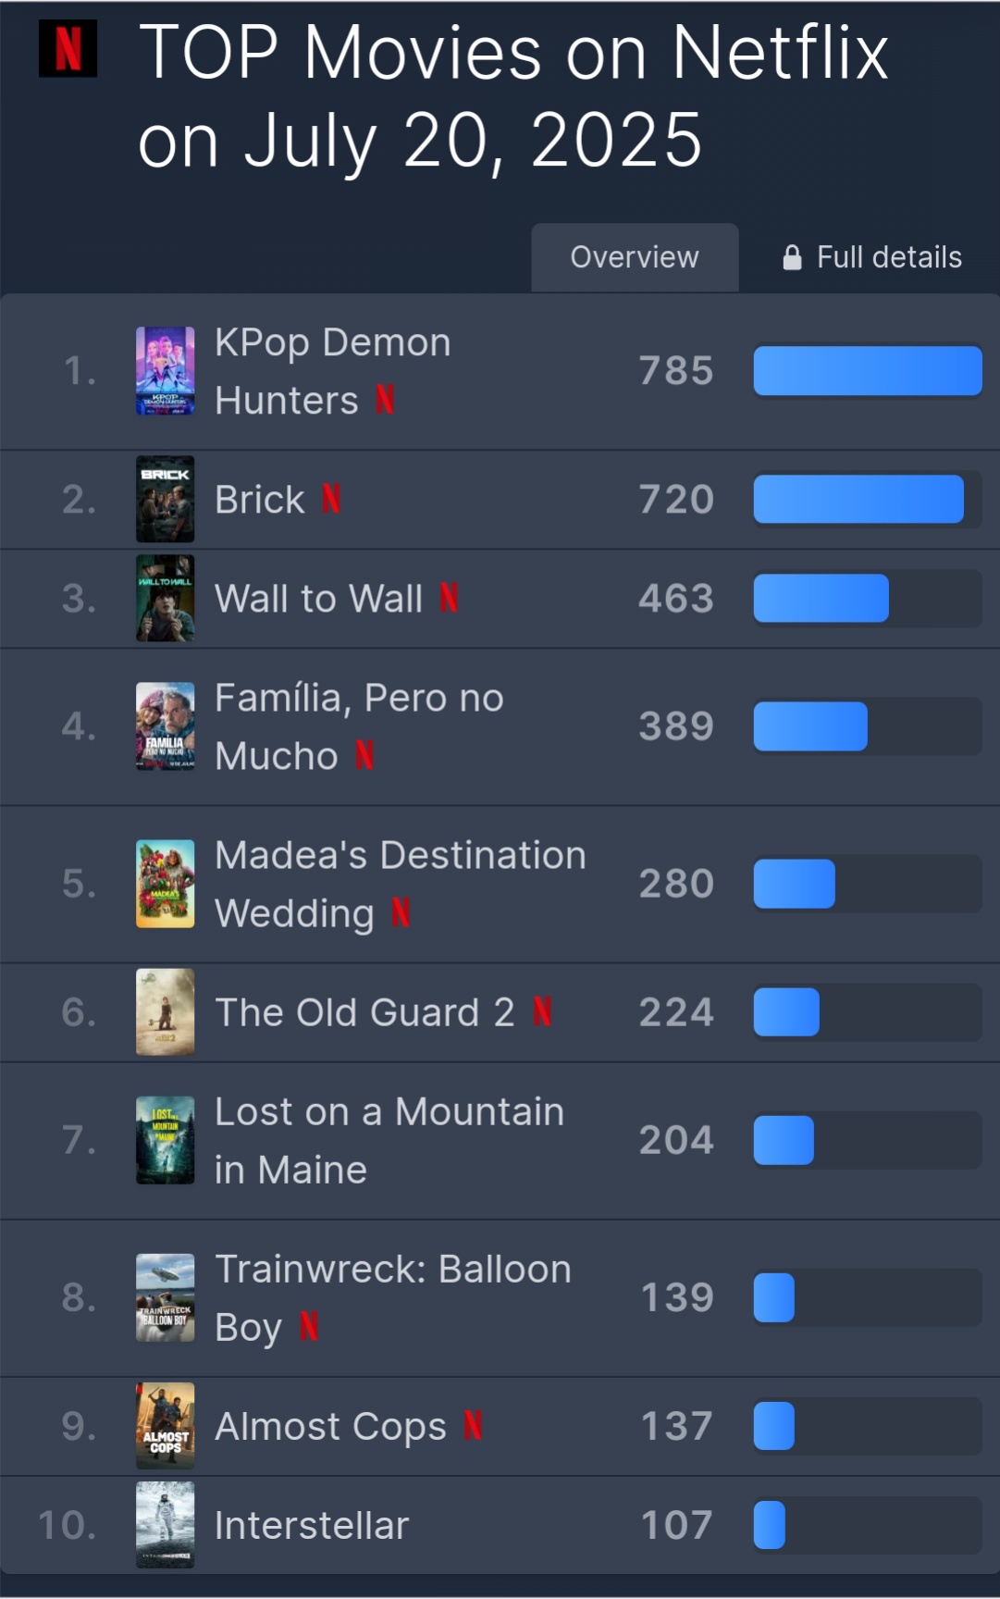The height and width of the screenshot is (1599, 1000).
Task: Switch to the Overview tab
Action: point(635,257)
